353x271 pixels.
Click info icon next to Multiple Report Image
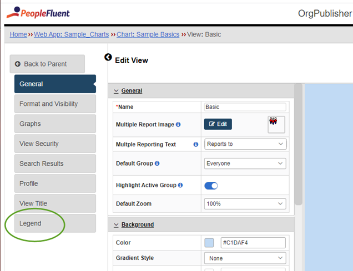click(x=178, y=125)
